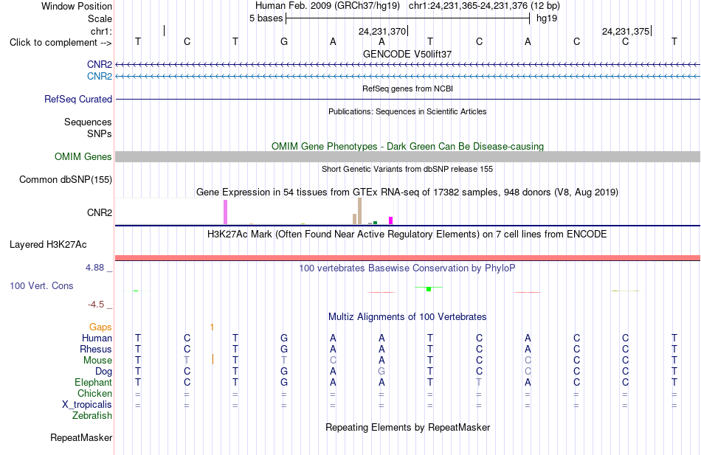Click the orange Gaps label
Image resolution: width=701 pixels, height=455 pixels.
pyautogui.click(x=100, y=327)
